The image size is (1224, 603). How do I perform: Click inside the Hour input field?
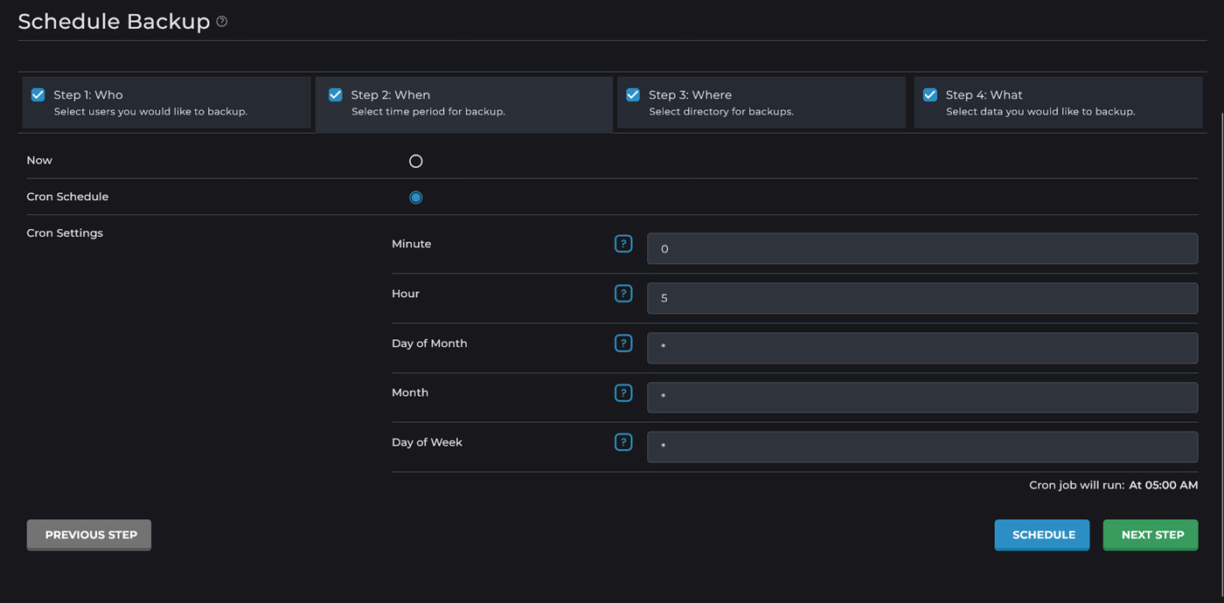[x=921, y=298]
